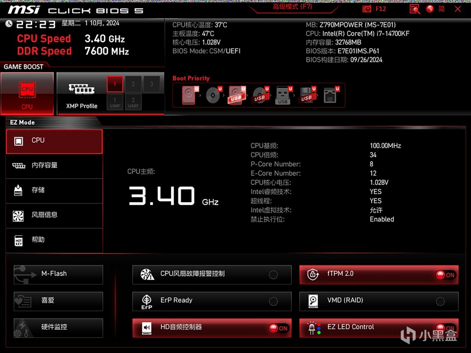471x353 pixels.
Task: Click the DDR Speed 7600 MHz value
Action: click(107, 51)
